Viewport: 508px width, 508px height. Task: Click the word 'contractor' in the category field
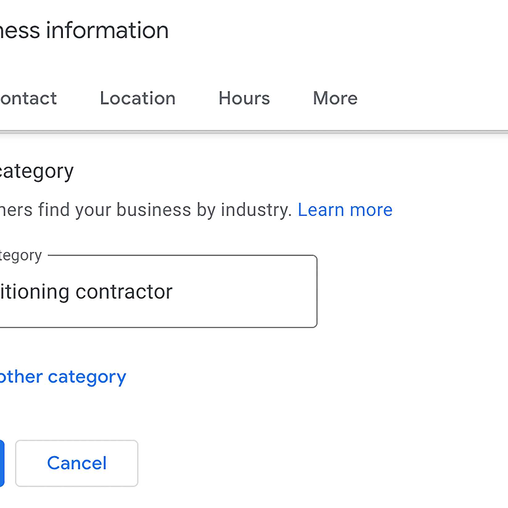coord(124,292)
